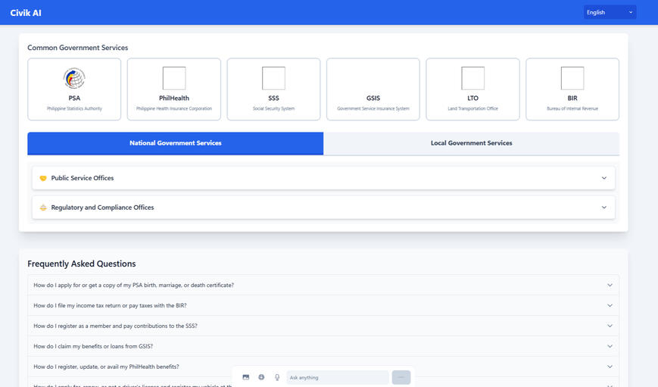Expand Regulatory and Compliance Offices section

pos(323,208)
